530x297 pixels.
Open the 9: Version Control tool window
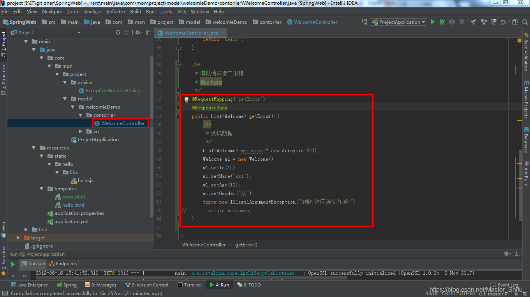(x=147, y=285)
